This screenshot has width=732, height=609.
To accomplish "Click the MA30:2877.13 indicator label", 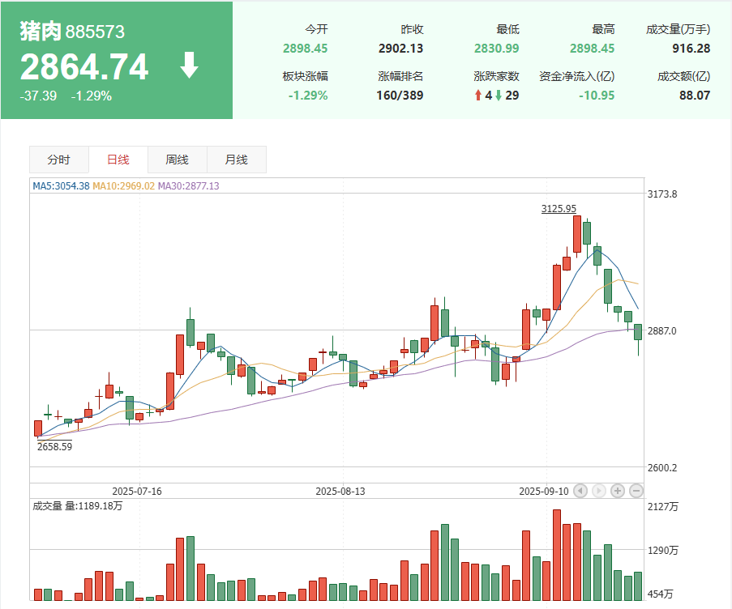I will click(188, 186).
